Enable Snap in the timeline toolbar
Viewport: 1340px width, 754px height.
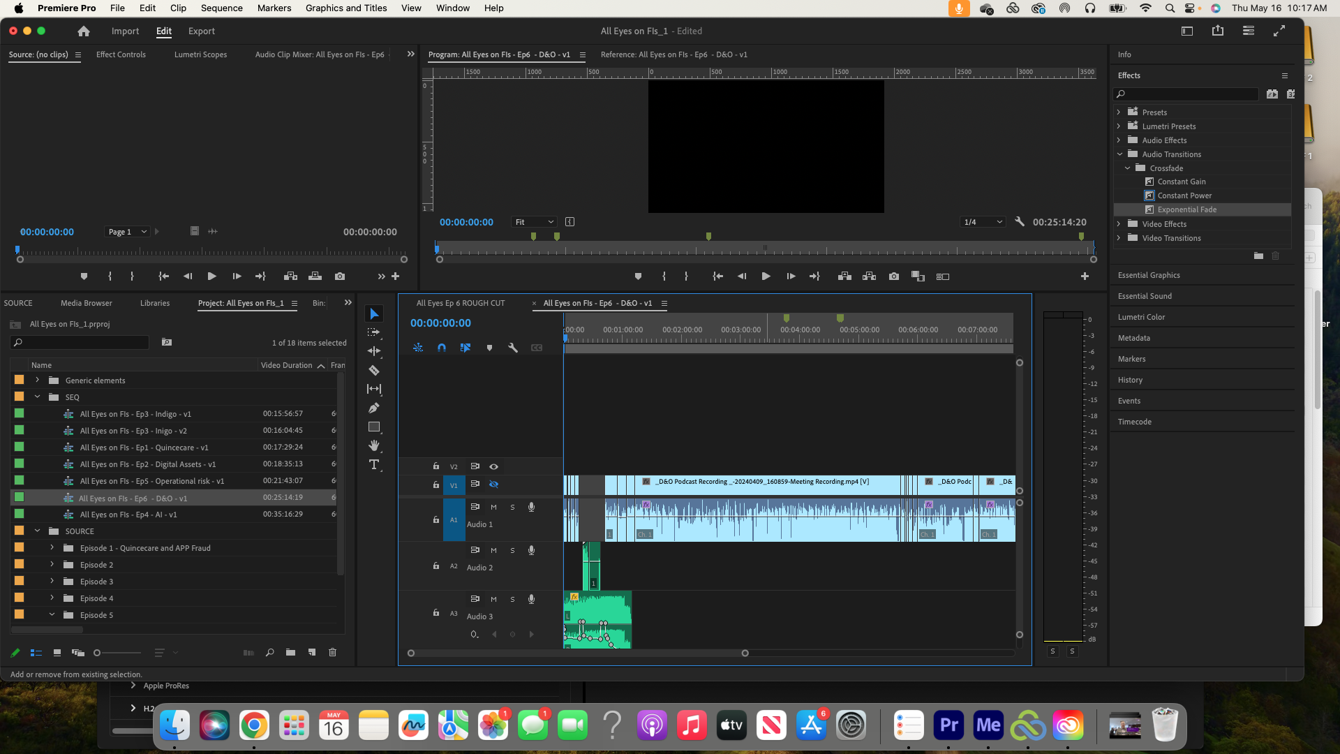click(442, 348)
